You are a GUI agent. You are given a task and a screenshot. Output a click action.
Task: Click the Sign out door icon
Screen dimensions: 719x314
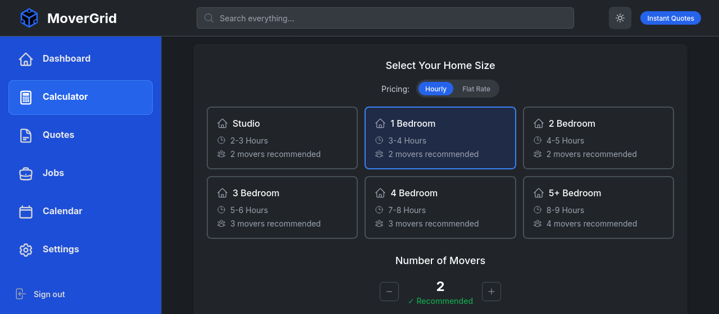(x=21, y=294)
